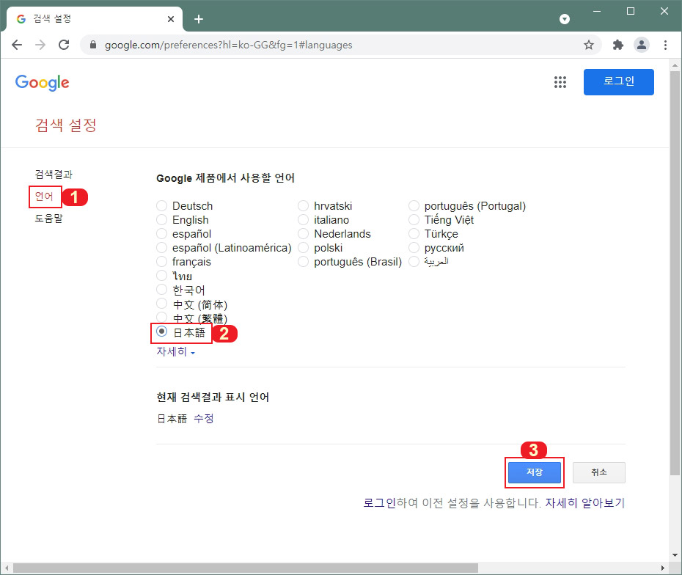Open 검색결과 in the sidebar
The image size is (682, 575).
pos(54,175)
